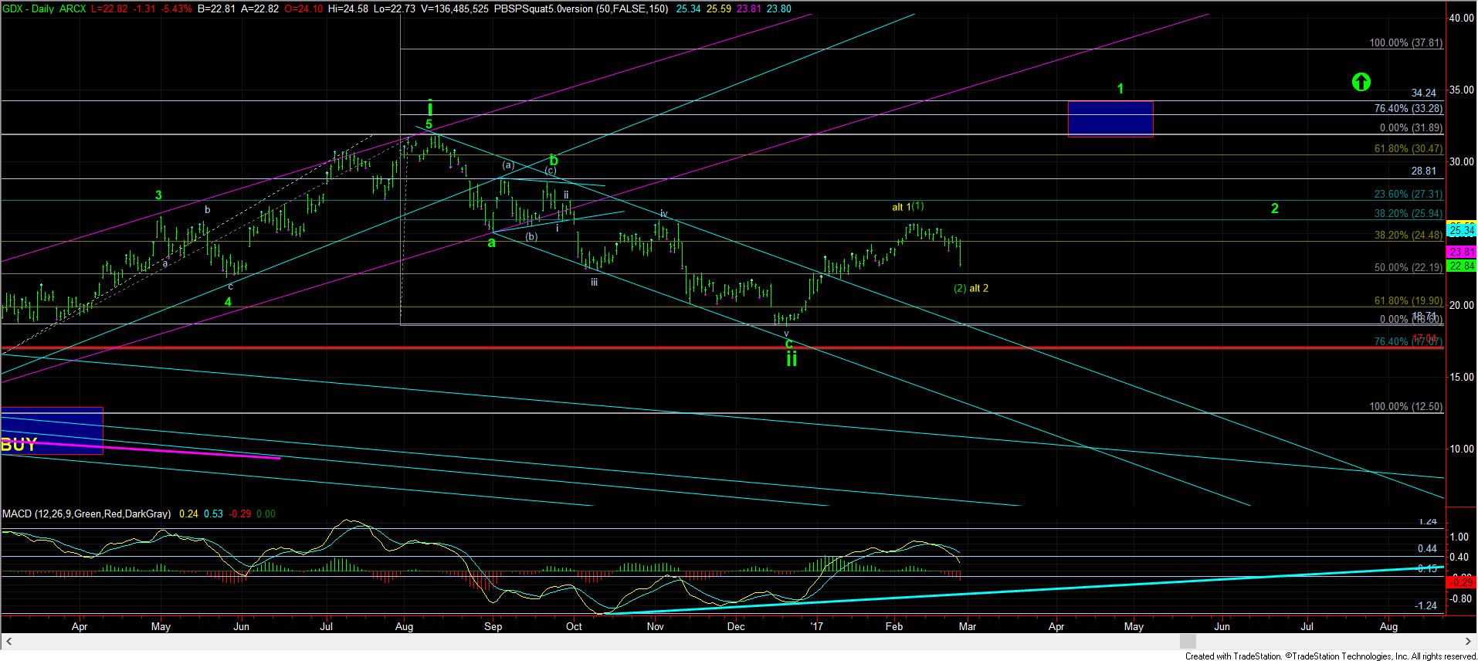Click the green up-arrow marker icon
The width and height of the screenshot is (1478, 661).
(x=1361, y=81)
